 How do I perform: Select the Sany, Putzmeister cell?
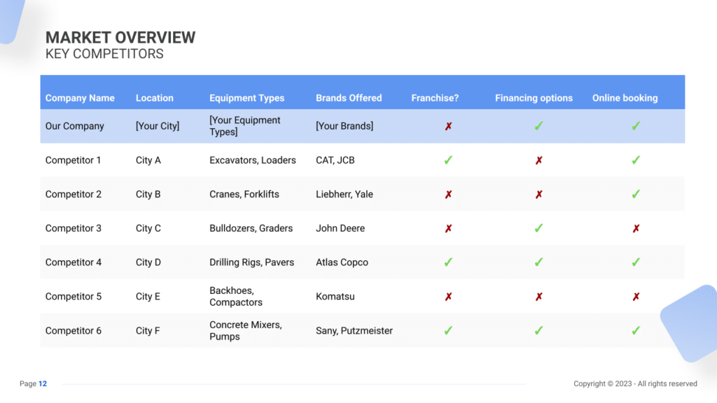(x=354, y=331)
